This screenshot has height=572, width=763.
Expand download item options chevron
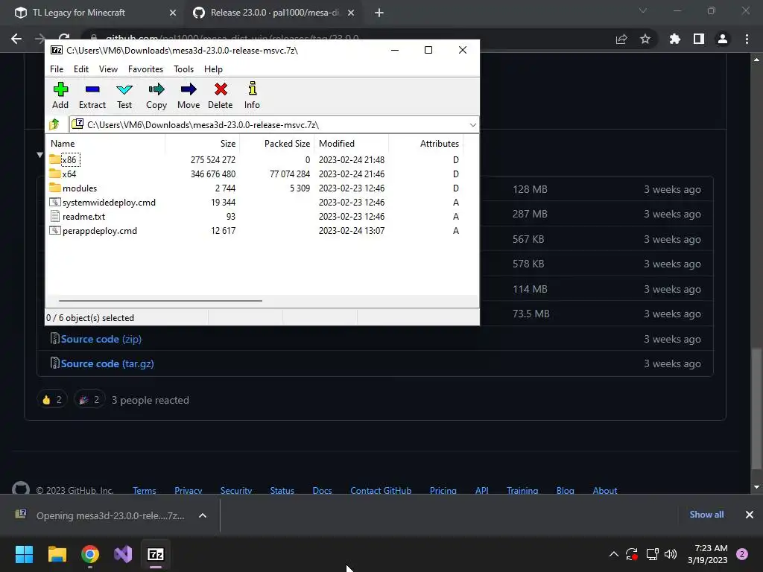pyautogui.click(x=203, y=515)
